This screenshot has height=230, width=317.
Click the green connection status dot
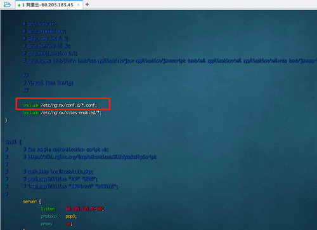pyautogui.click(x=19, y=5)
